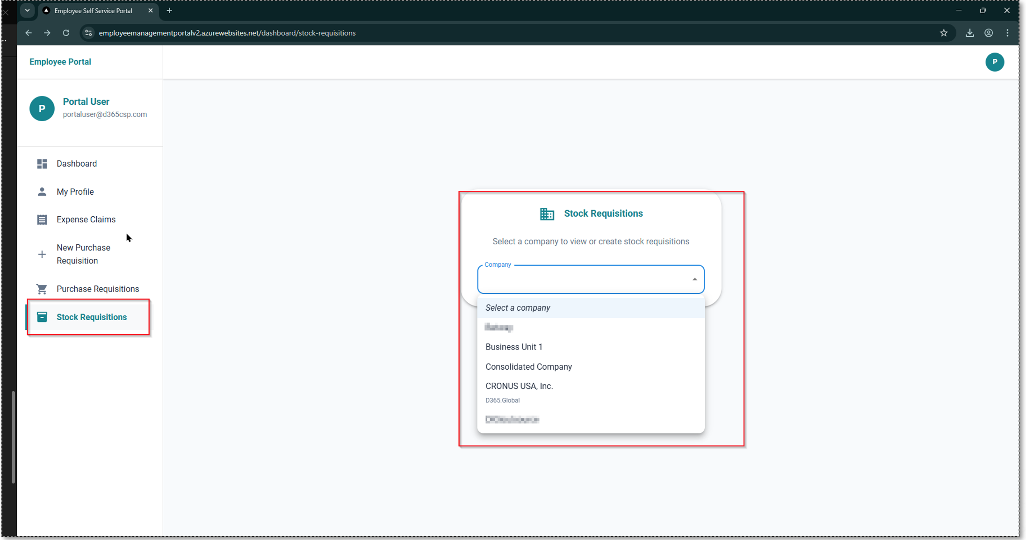Click the browser address bar URL
The image size is (1026, 540).
pyautogui.click(x=227, y=33)
